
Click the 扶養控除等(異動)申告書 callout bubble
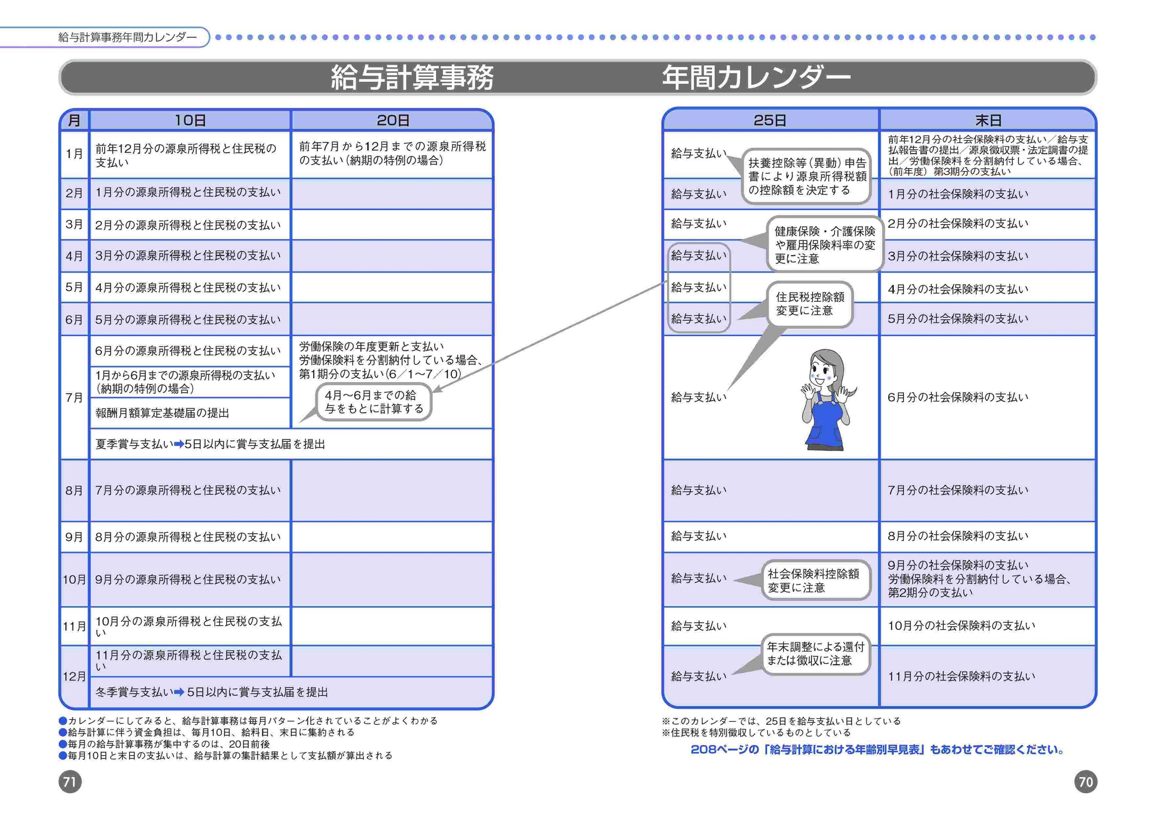click(x=806, y=176)
